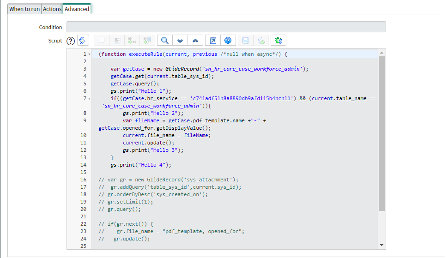Select the Advanced tab

coord(77,9)
